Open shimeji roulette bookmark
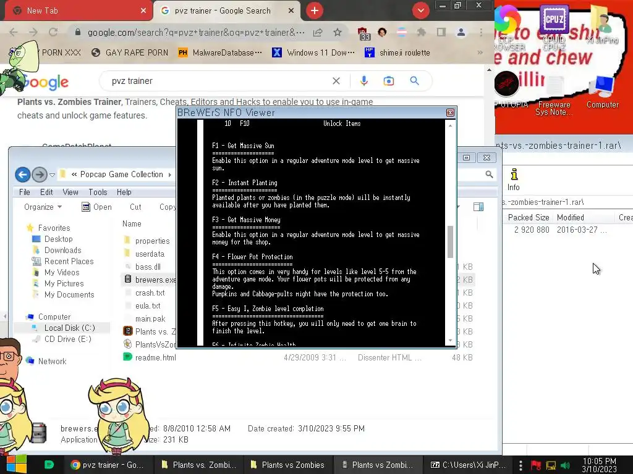 397,52
